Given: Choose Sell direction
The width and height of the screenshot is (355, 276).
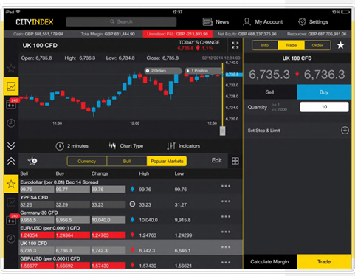Looking at the screenshot, I should pos(270,92).
